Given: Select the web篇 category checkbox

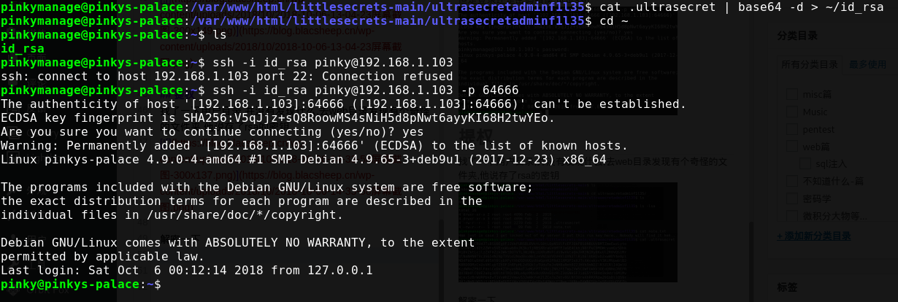Looking at the screenshot, I should 792,147.
